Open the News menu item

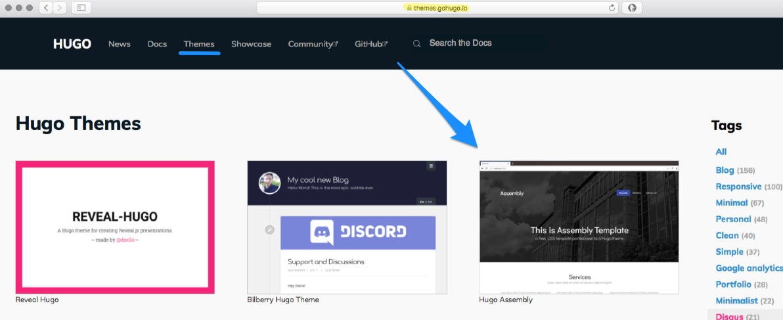coord(120,44)
